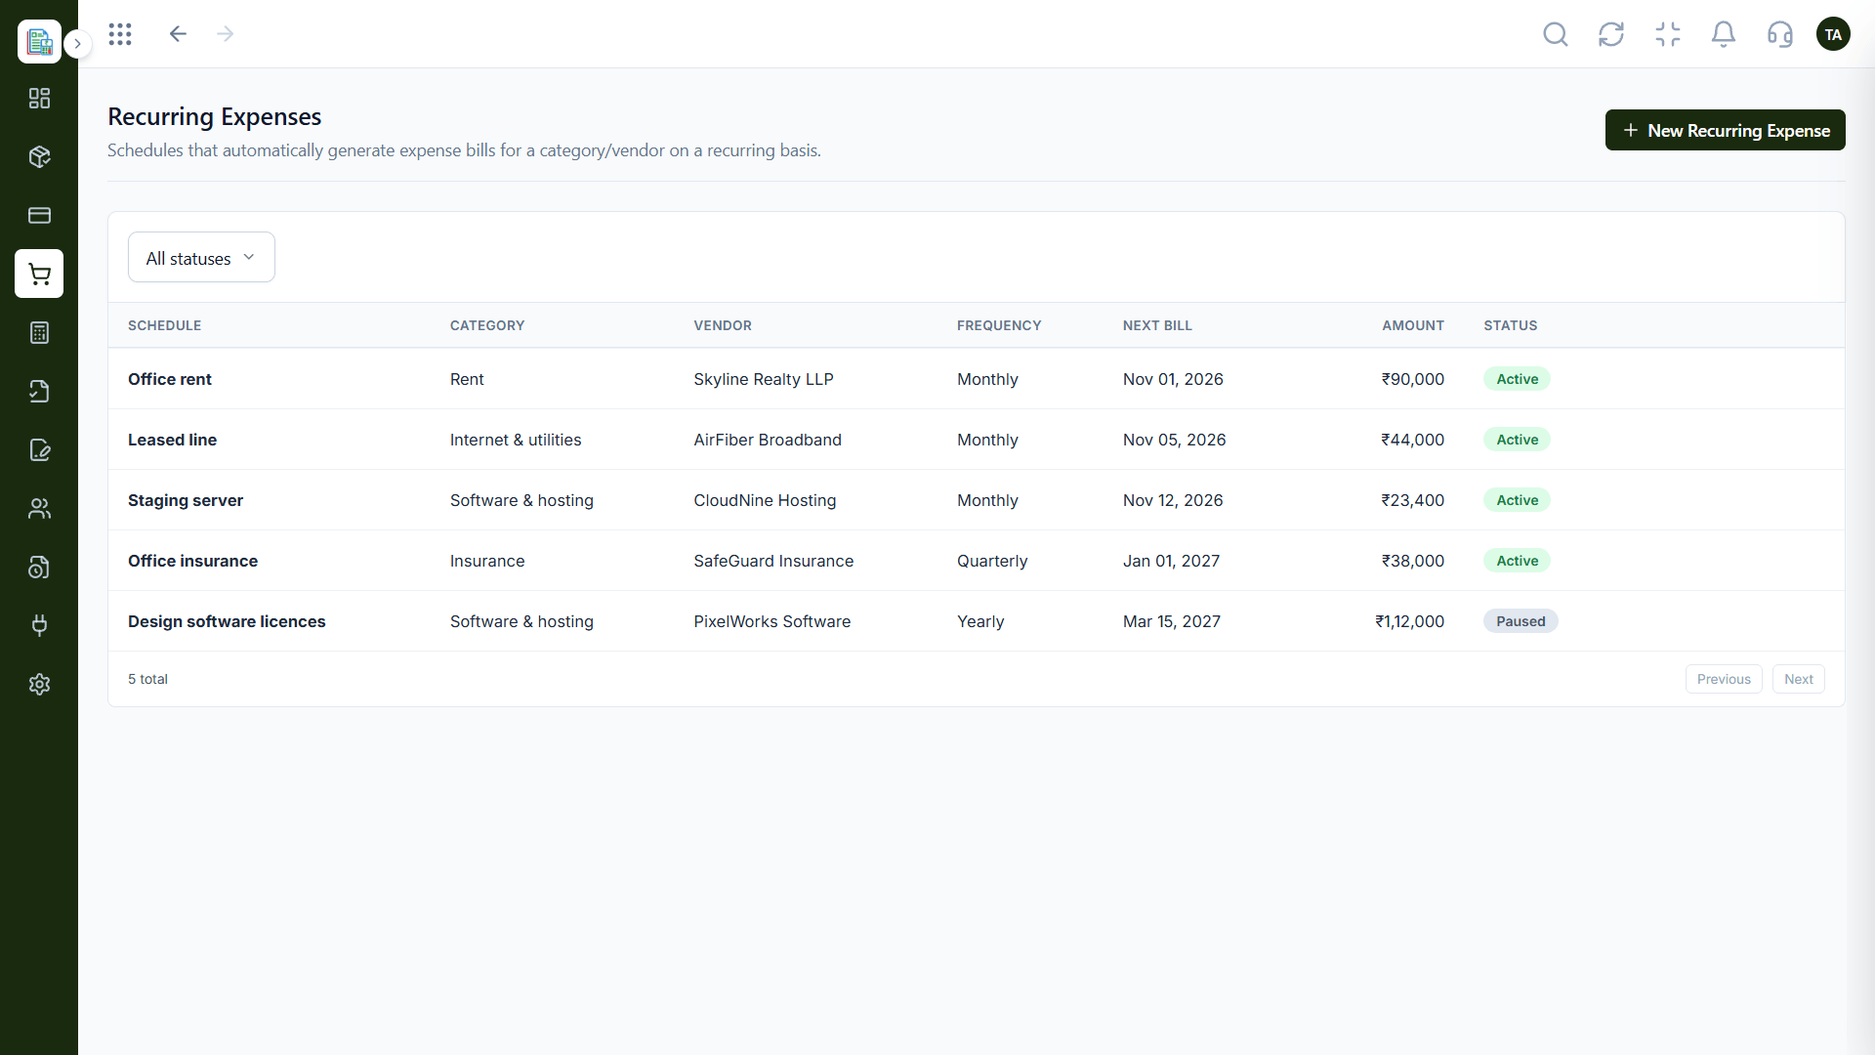Open the document edit icon in the sidebar

point(39,449)
